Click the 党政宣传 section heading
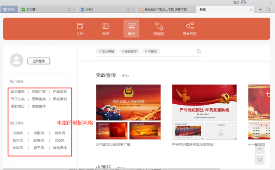 tap(106, 75)
